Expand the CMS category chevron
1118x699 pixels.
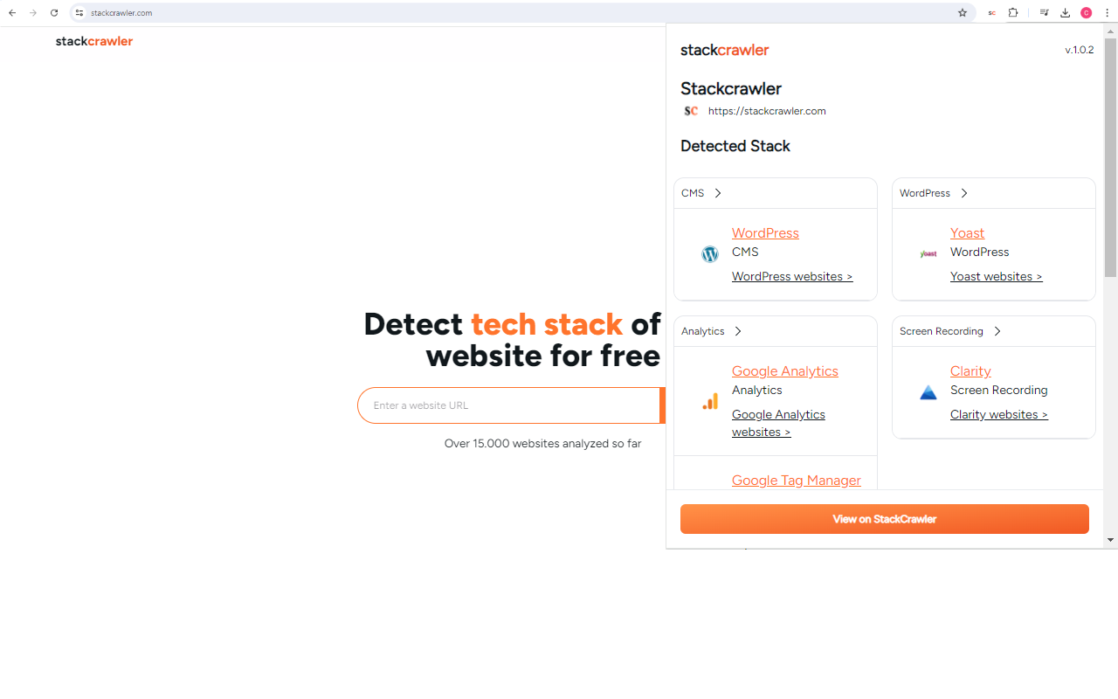[718, 193]
